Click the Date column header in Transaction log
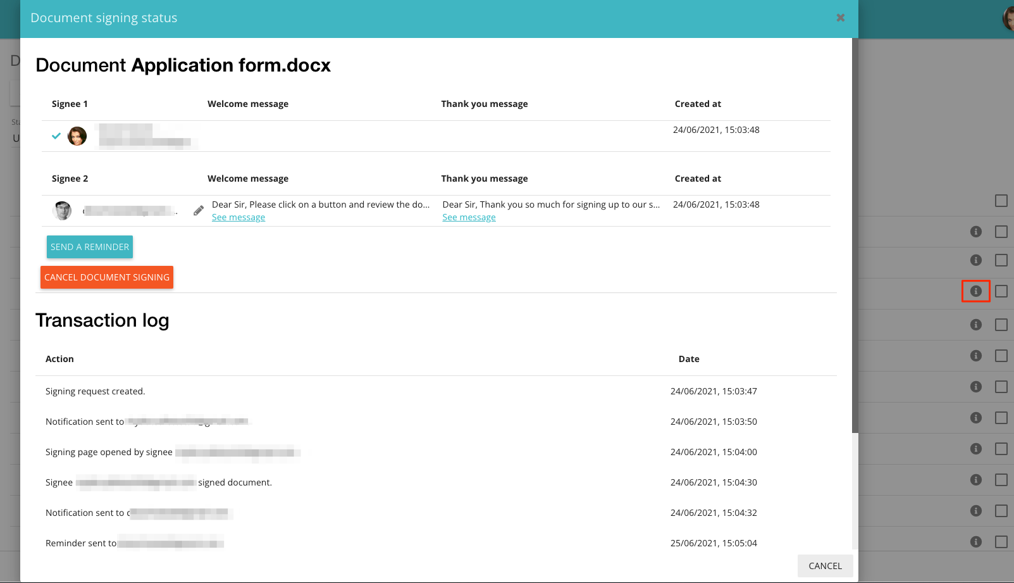The image size is (1014, 583). click(x=689, y=359)
